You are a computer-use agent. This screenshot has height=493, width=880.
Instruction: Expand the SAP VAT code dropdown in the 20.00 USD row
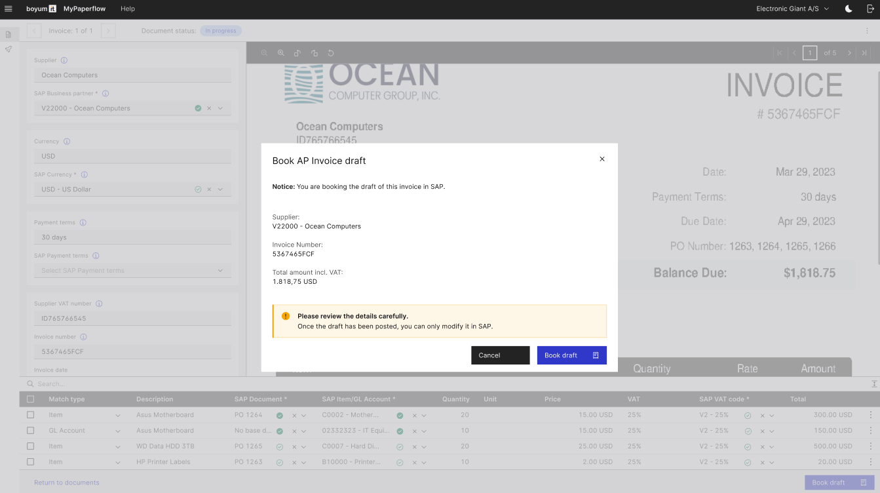(x=772, y=462)
